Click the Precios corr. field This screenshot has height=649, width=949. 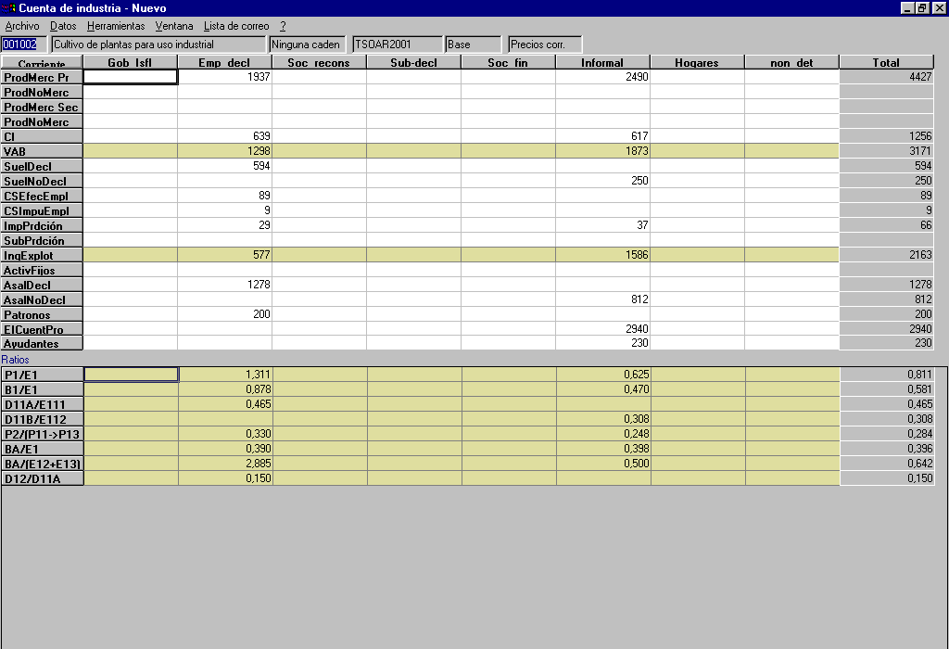pos(545,45)
